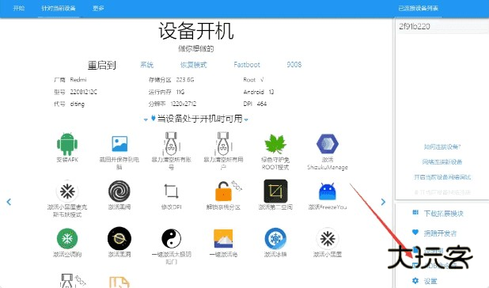
Task: Activate 绿色守护免ROOT模式 green leaf icon
Action: pos(275,144)
